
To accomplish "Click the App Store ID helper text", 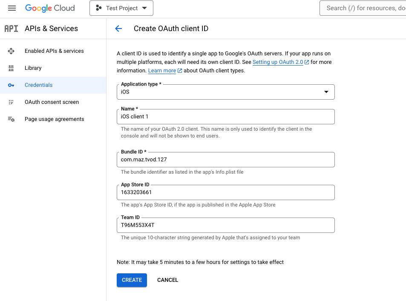I will (x=198, y=205).
